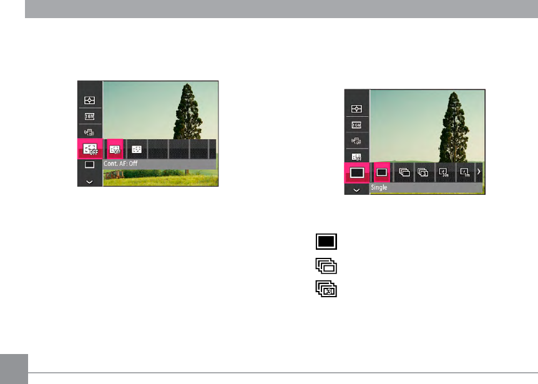Select 1m time-lapse drive option
This screenshot has width=538, height=384.
coord(465,172)
